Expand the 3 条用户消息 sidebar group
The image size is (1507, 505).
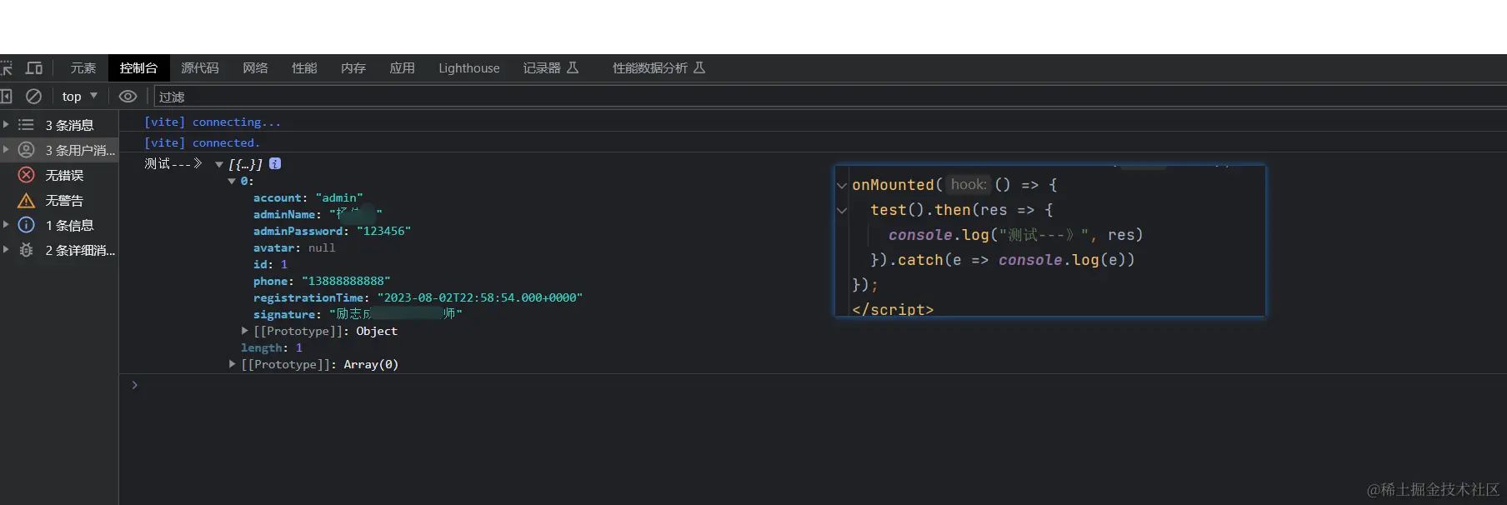point(6,150)
